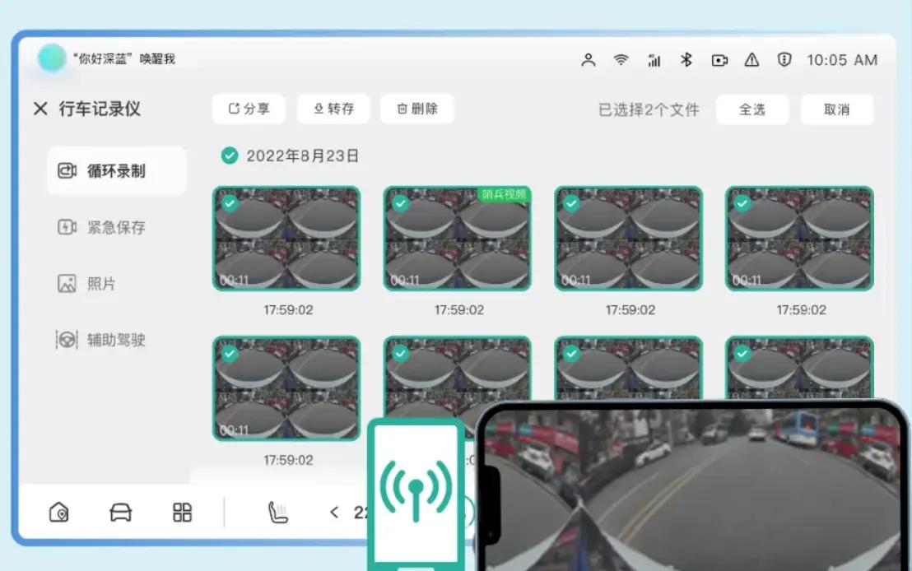The image size is (912, 571).
Task: Tap the phone preview video screen
Action: [692, 490]
